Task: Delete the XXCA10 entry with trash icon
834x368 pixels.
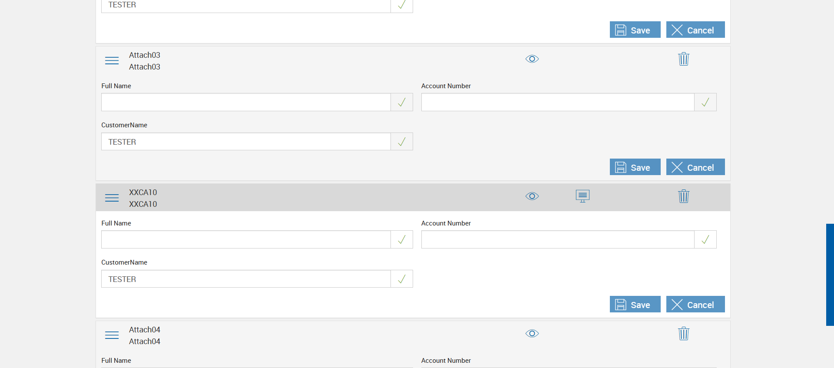Action: [x=684, y=196]
